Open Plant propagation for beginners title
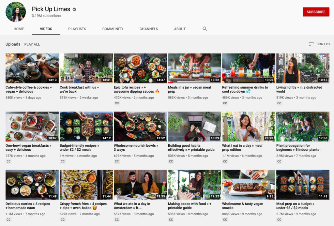The height and width of the screenshot is (226, 334). coord(297,147)
